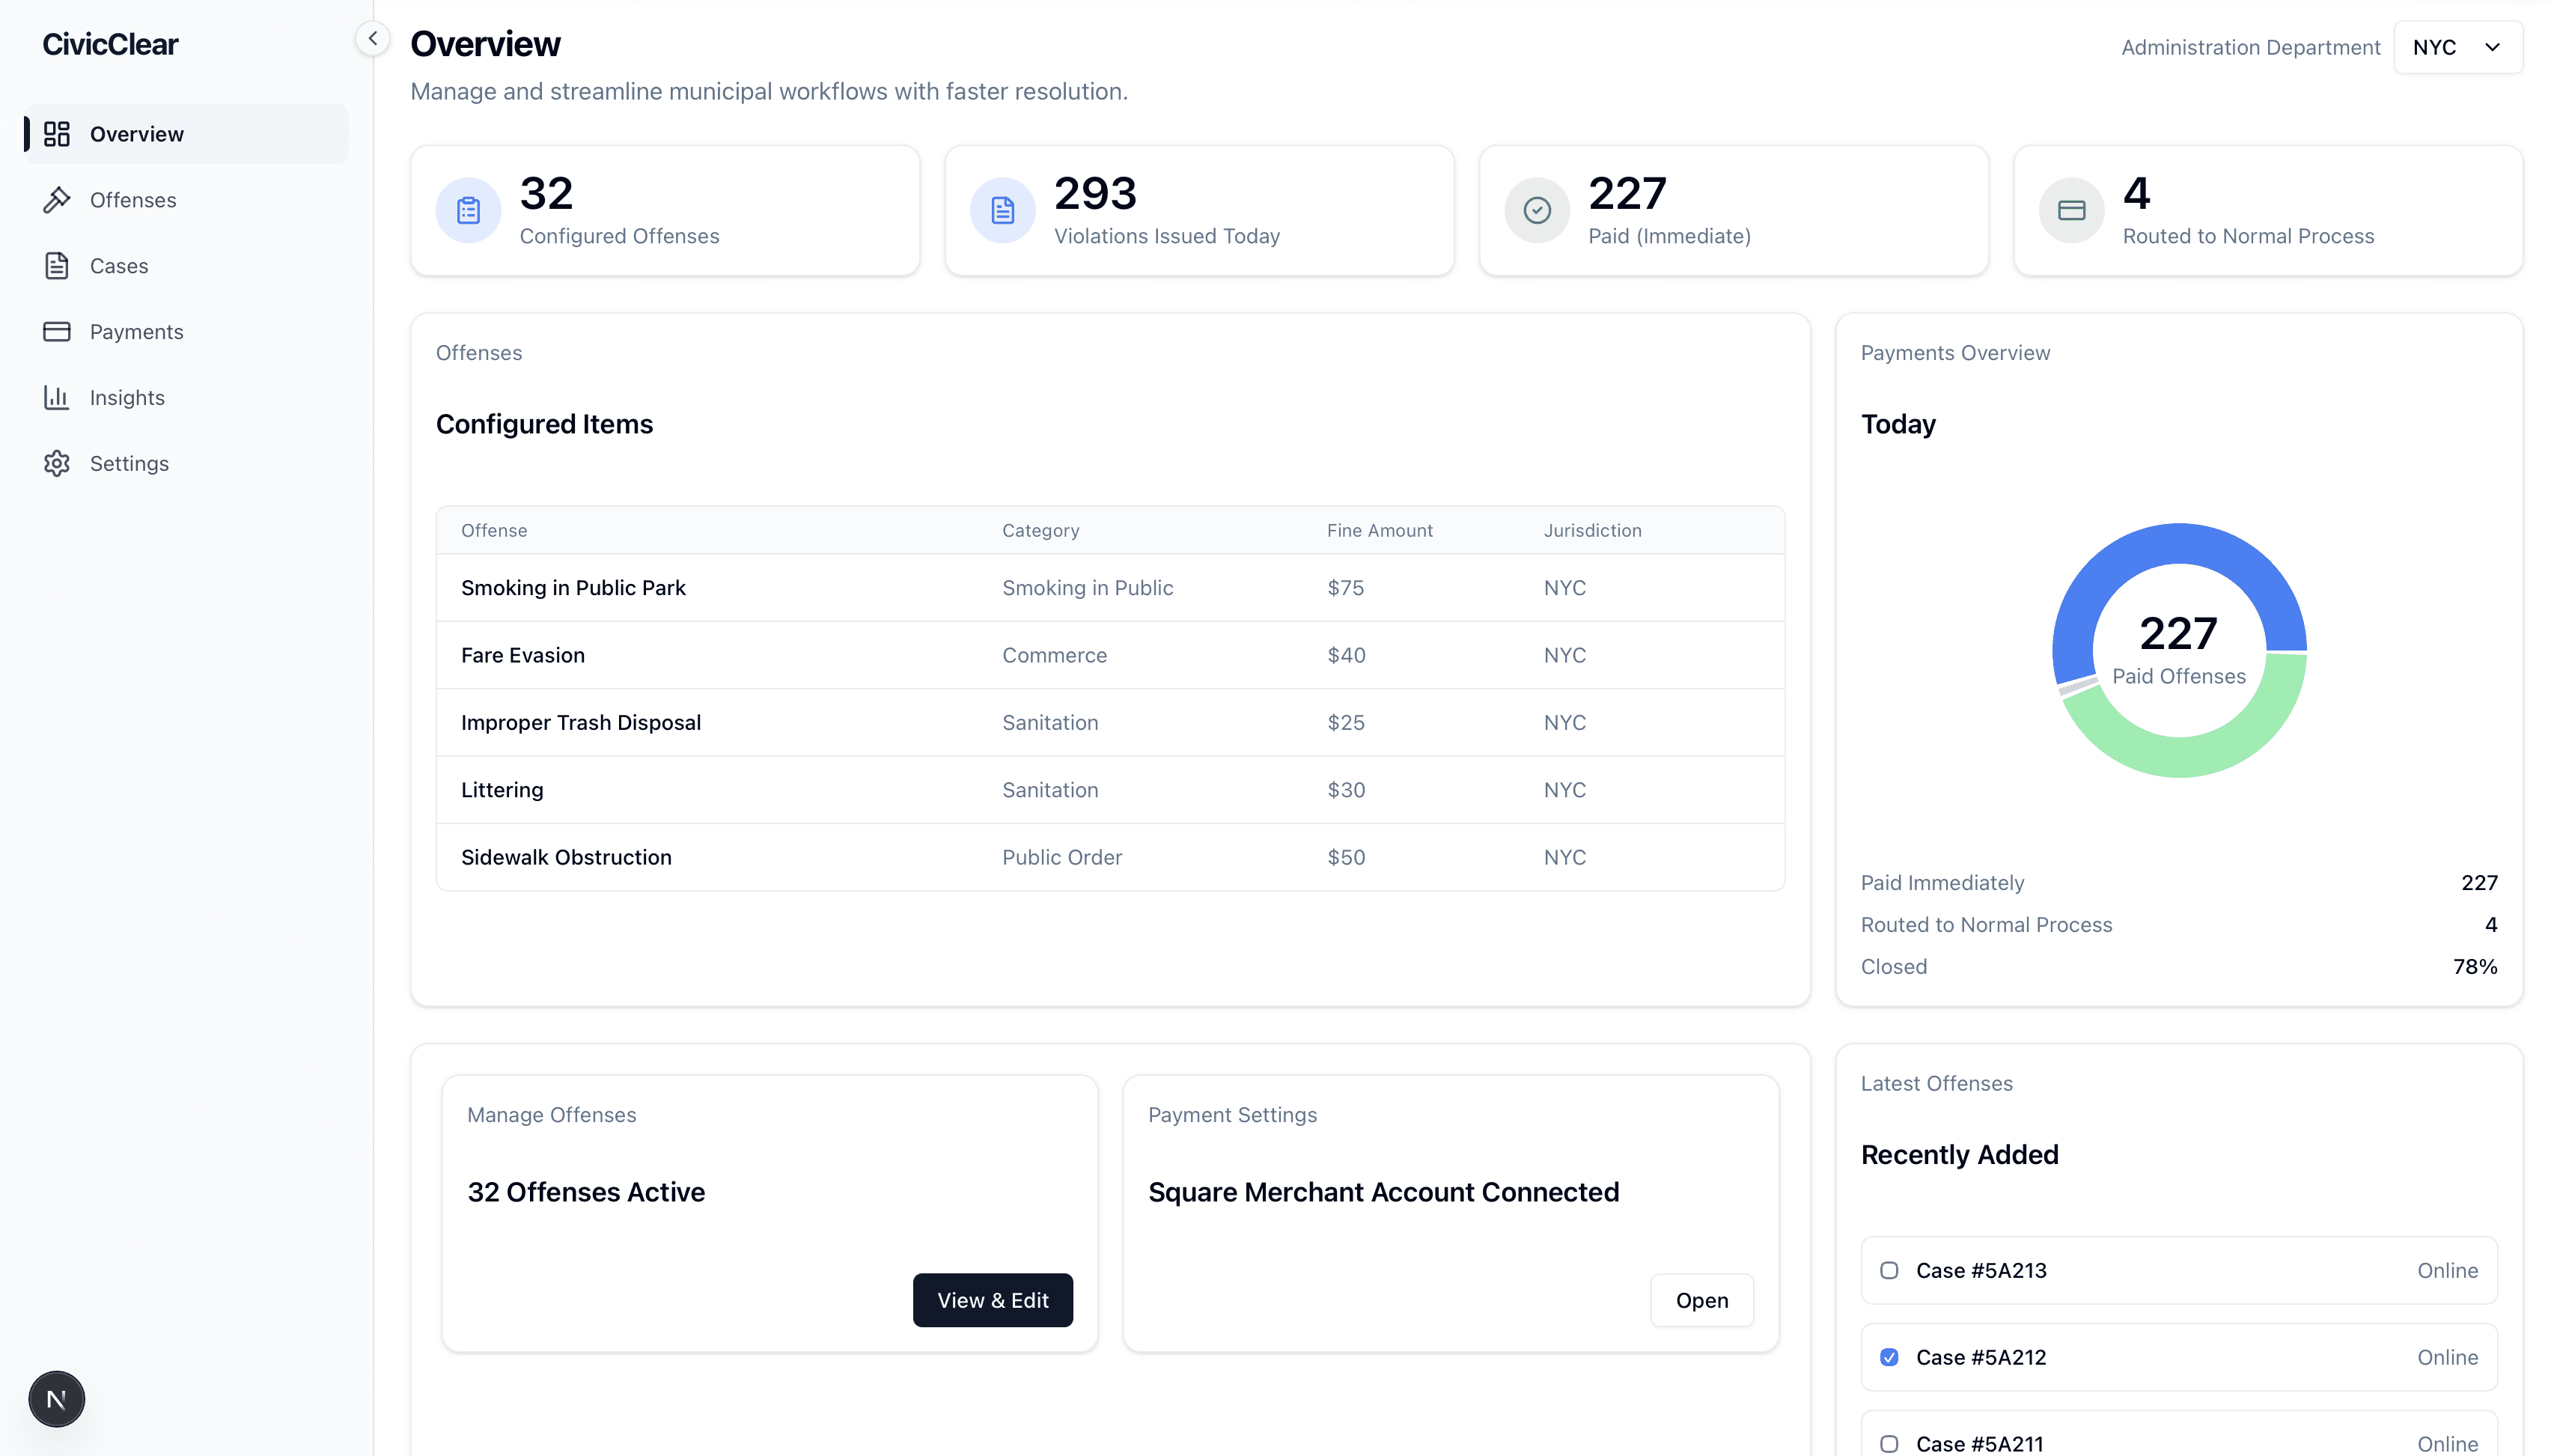
Task: Select the Overview dashboard icon in the sidebar
Action: pyautogui.click(x=57, y=133)
